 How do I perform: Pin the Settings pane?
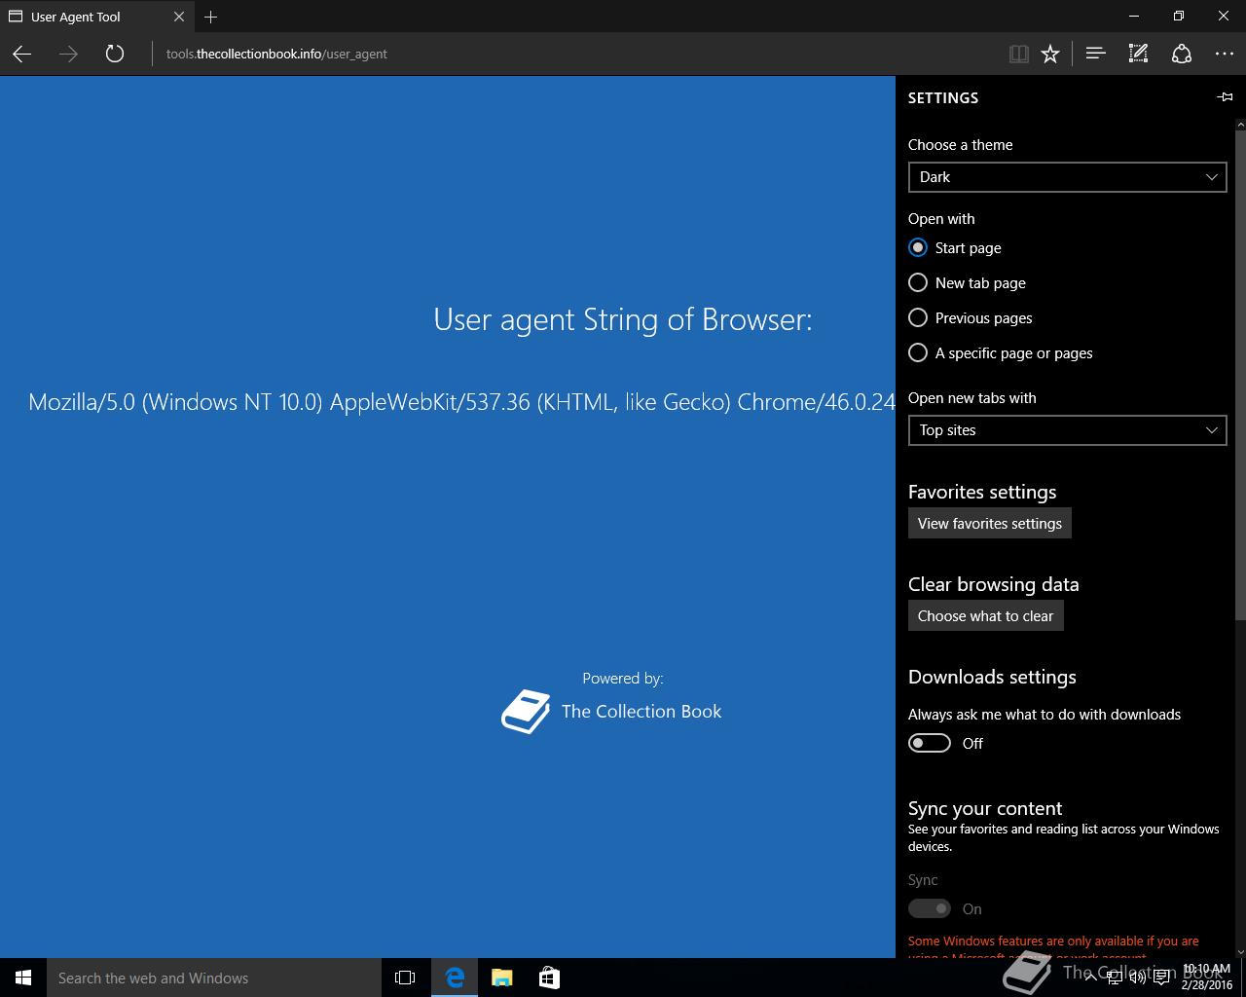[x=1225, y=96]
